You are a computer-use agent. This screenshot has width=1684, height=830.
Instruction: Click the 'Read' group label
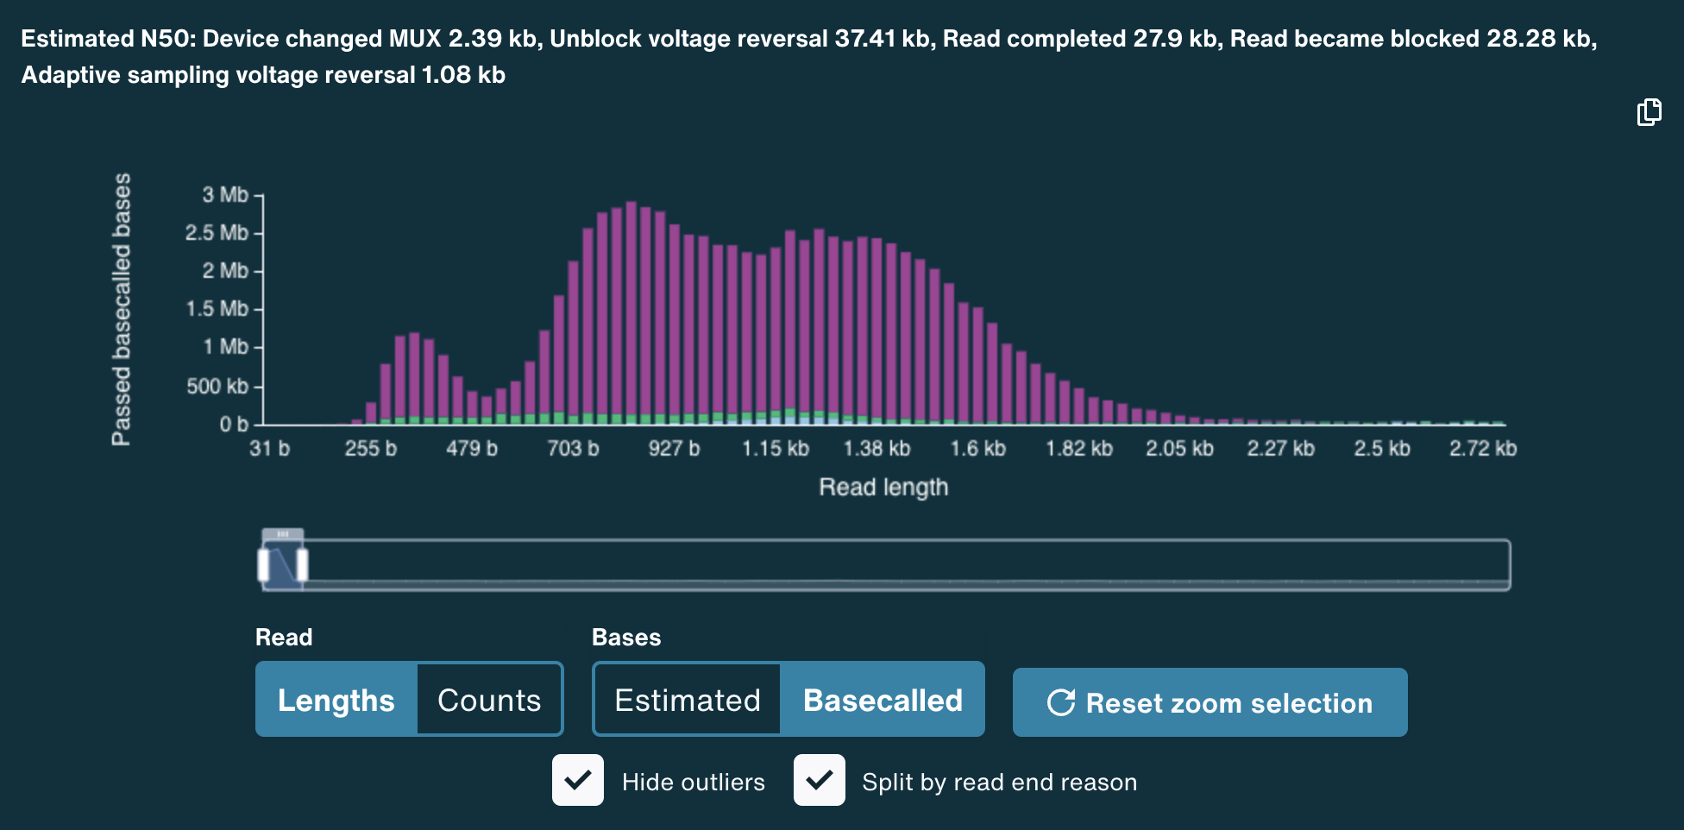pyautogui.click(x=284, y=638)
